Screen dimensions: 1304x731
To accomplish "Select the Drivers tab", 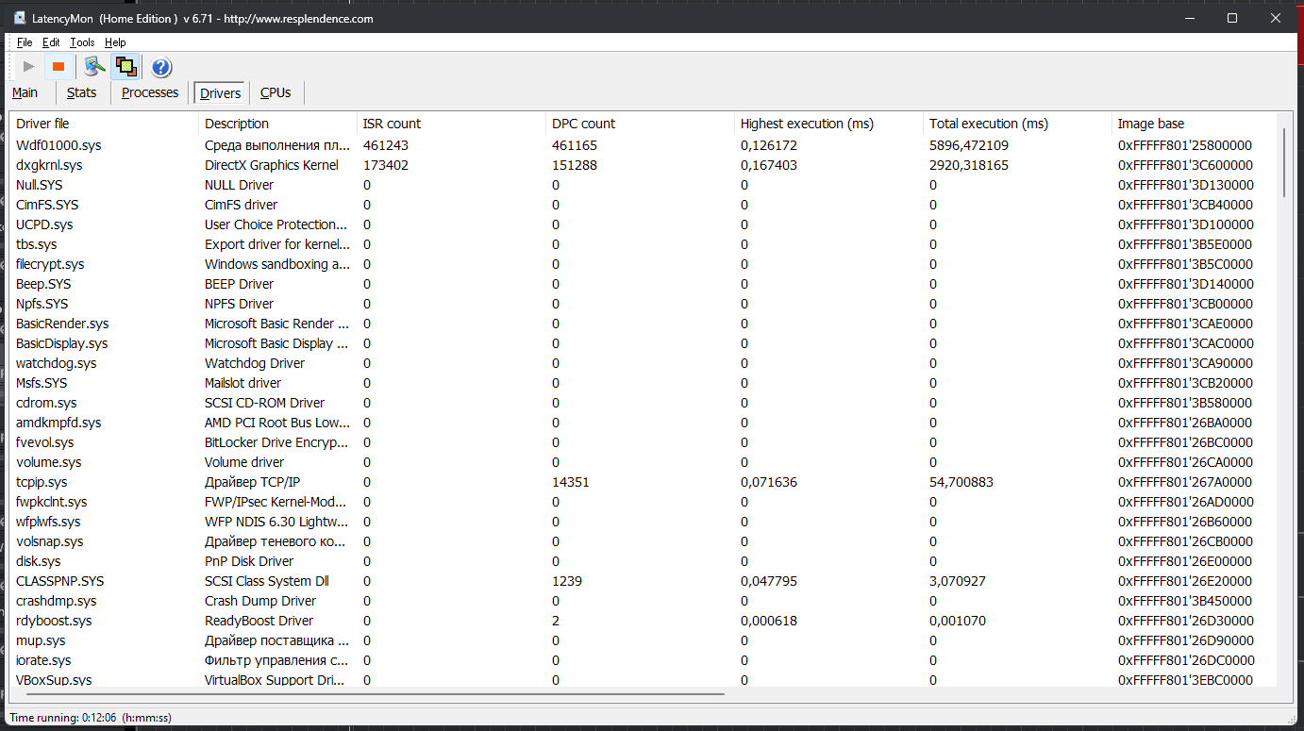I will click(x=221, y=93).
